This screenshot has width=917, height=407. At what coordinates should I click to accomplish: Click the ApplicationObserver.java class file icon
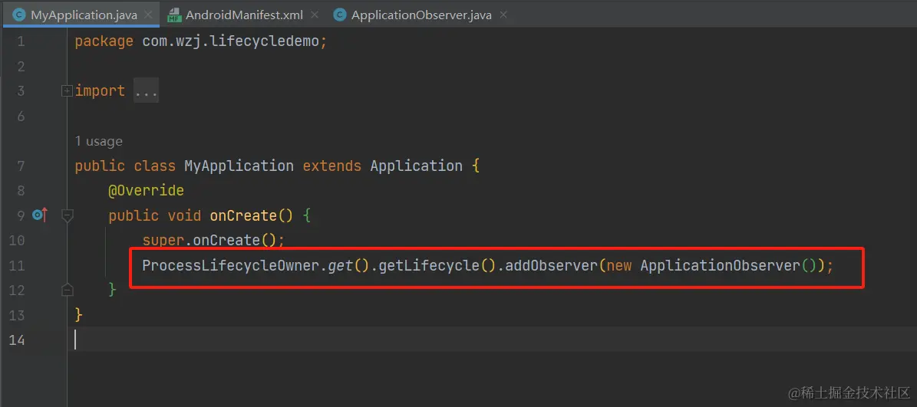[339, 15]
